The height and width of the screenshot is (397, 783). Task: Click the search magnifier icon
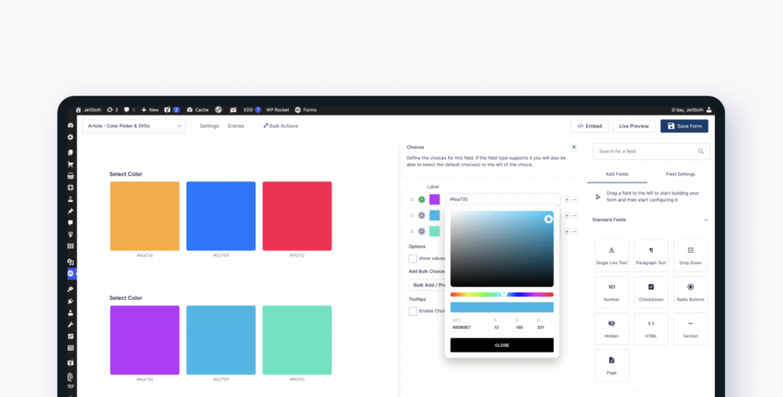[x=701, y=151]
